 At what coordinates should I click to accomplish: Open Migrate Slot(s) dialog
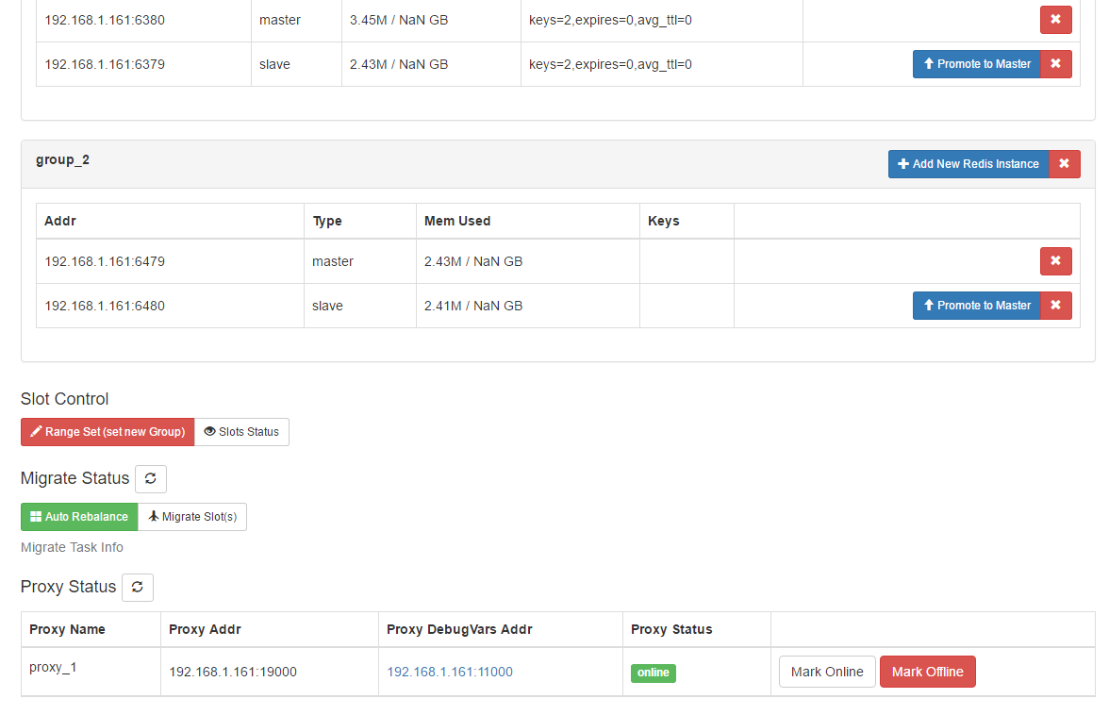[x=192, y=516]
